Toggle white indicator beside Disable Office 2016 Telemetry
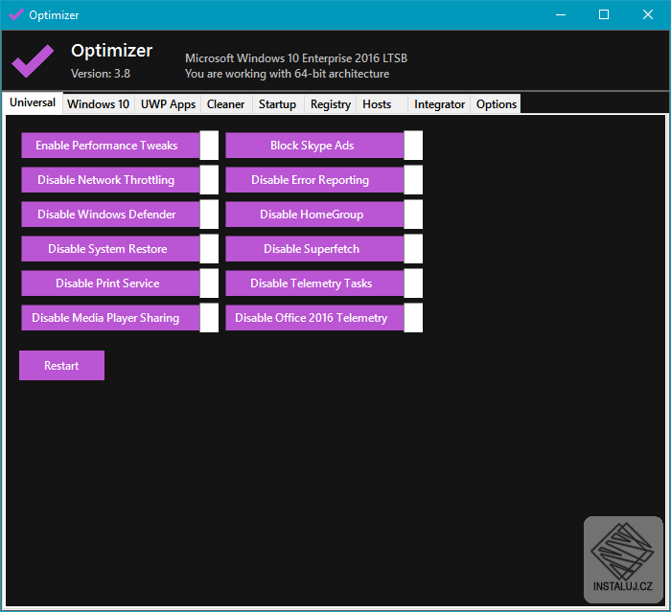This screenshot has width=671, height=612. (413, 318)
